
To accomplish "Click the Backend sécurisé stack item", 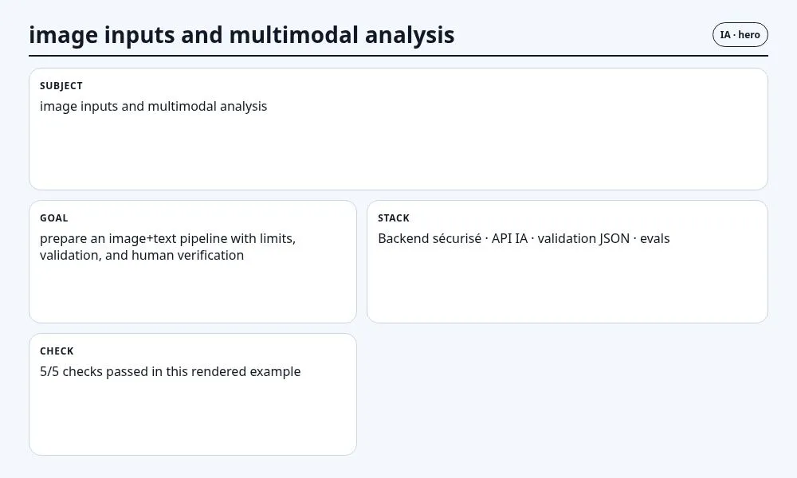I will [430, 239].
